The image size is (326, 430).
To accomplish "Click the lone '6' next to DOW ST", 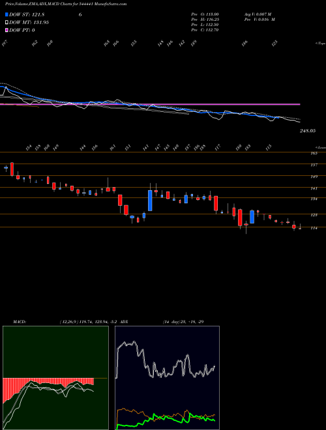I will tap(80, 14).
